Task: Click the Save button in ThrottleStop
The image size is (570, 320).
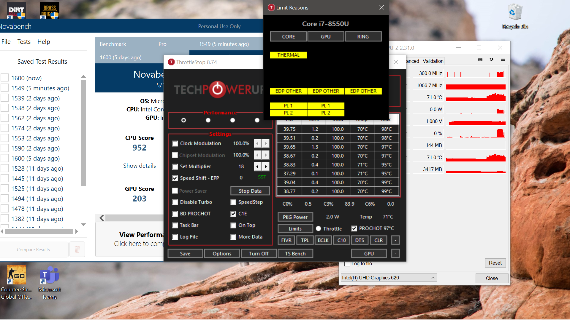Action: tap(185, 254)
